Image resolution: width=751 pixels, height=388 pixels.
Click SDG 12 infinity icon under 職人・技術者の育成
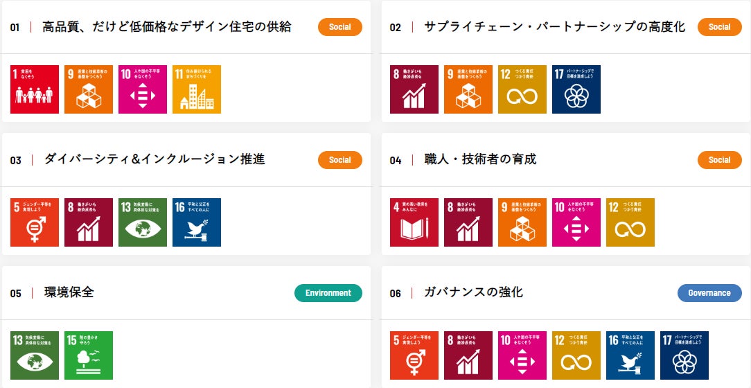pyautogui.click(x=630, y=222)
